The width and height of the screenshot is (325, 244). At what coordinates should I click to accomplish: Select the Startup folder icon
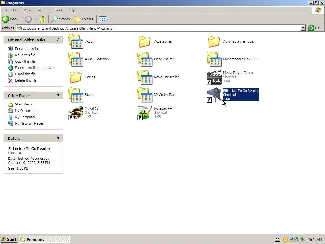click(x=76, y=95)
